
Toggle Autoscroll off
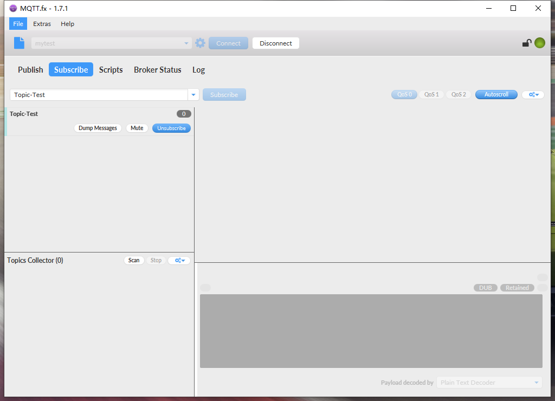[496, 94]
